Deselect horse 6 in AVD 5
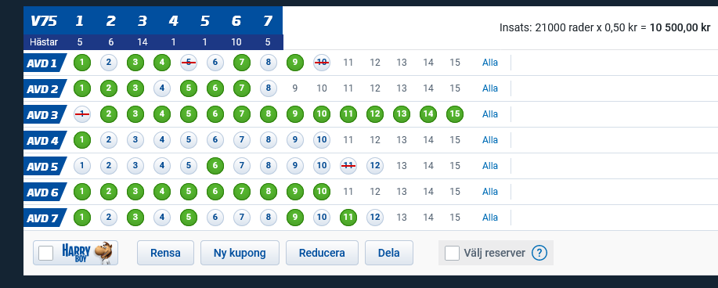 coord(215,166)
